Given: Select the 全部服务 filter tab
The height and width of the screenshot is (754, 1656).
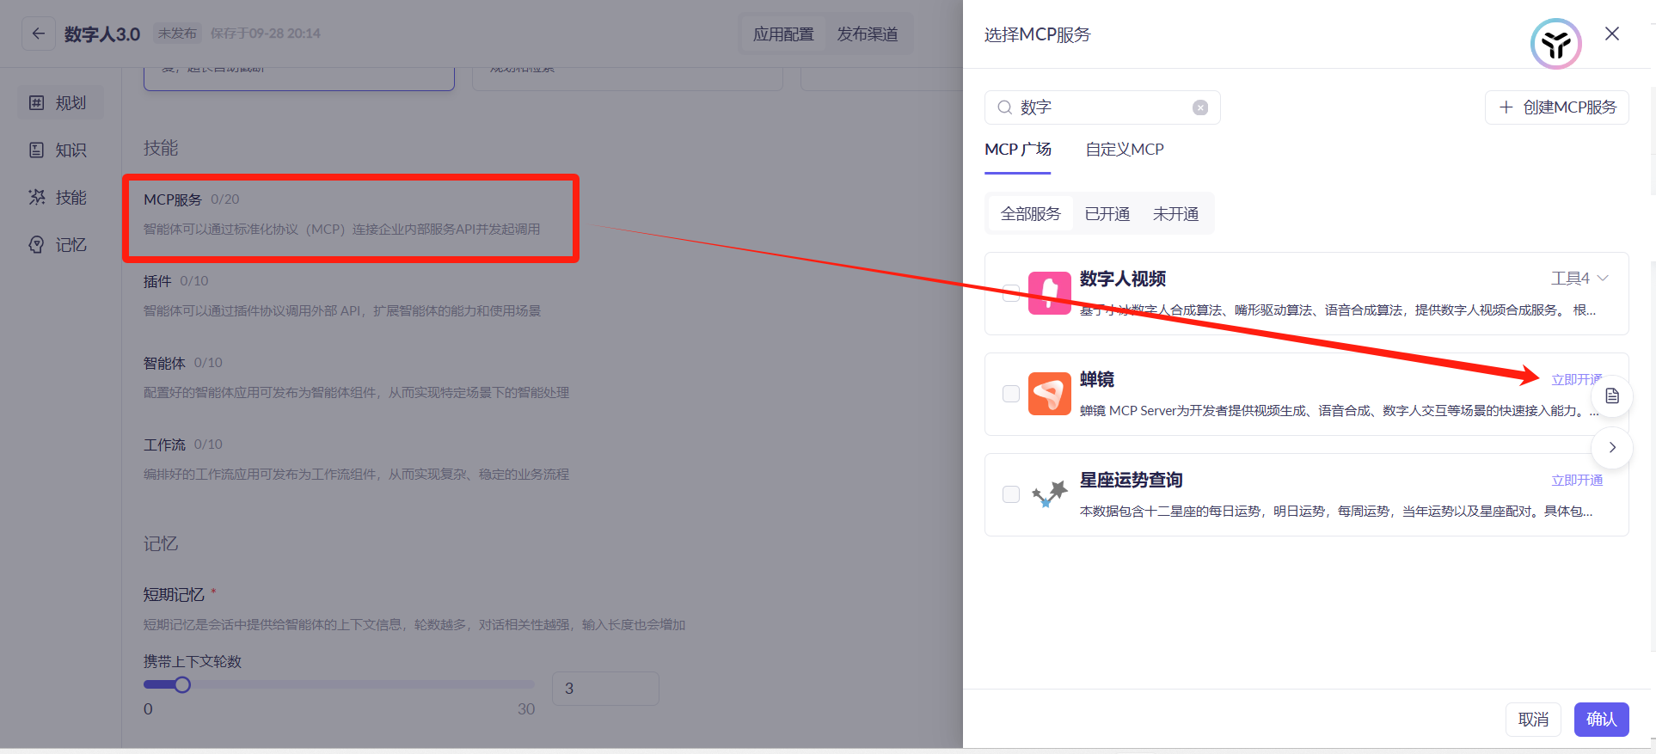Looking at the screenshot, I should coord(1031,214).
